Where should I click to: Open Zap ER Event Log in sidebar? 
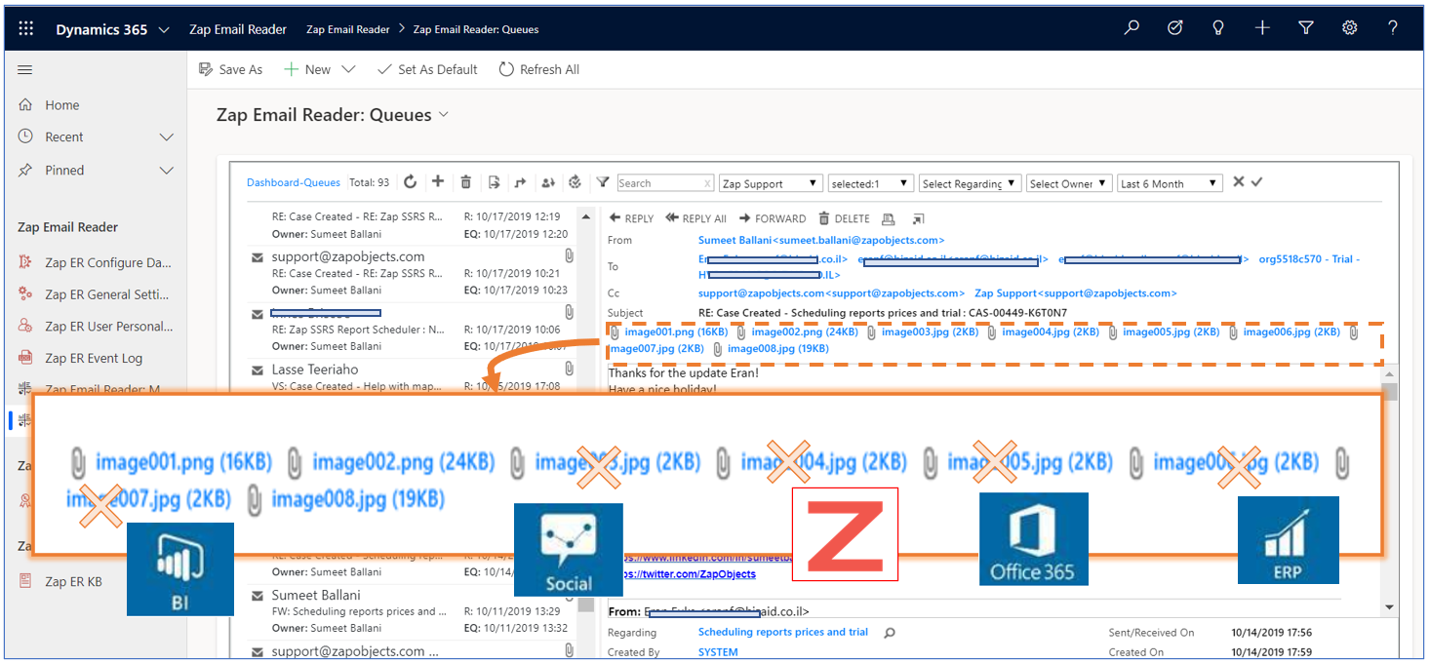tap(94, 358)
